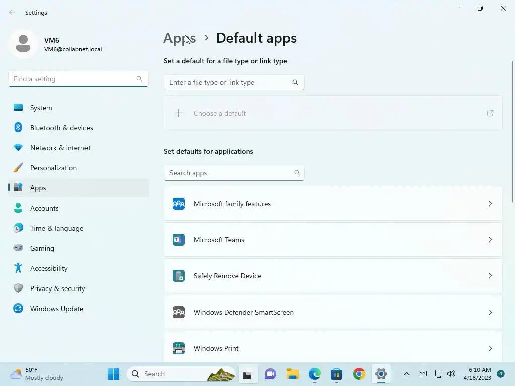Open System settings in sidebar
515x386 pixels.
[78, 108]
